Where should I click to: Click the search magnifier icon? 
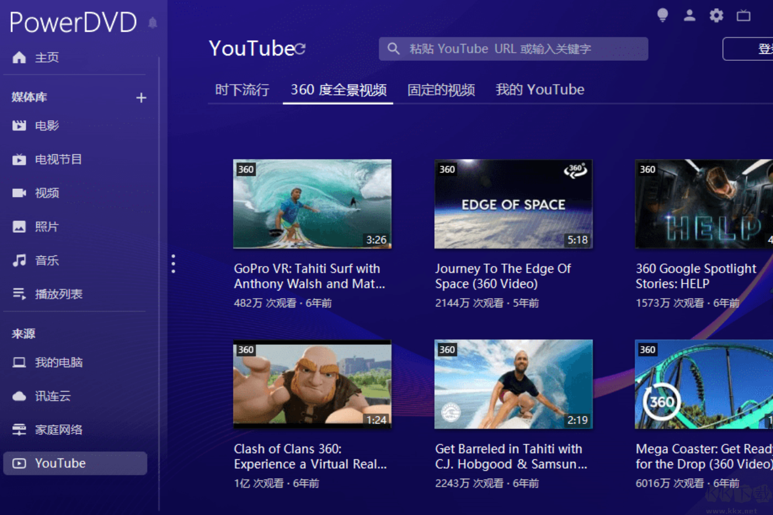[x=394, y=49]
